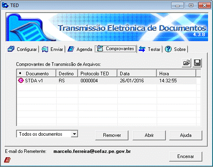Open the Configurar tab
This screenshot has width=213, height=167.
point(22,49)
